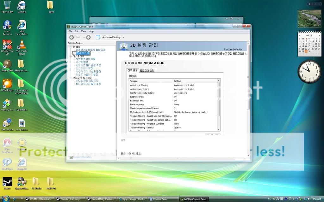
Task: Click the NVIDIA forward arrow button
Action: (x=88, y=37)
